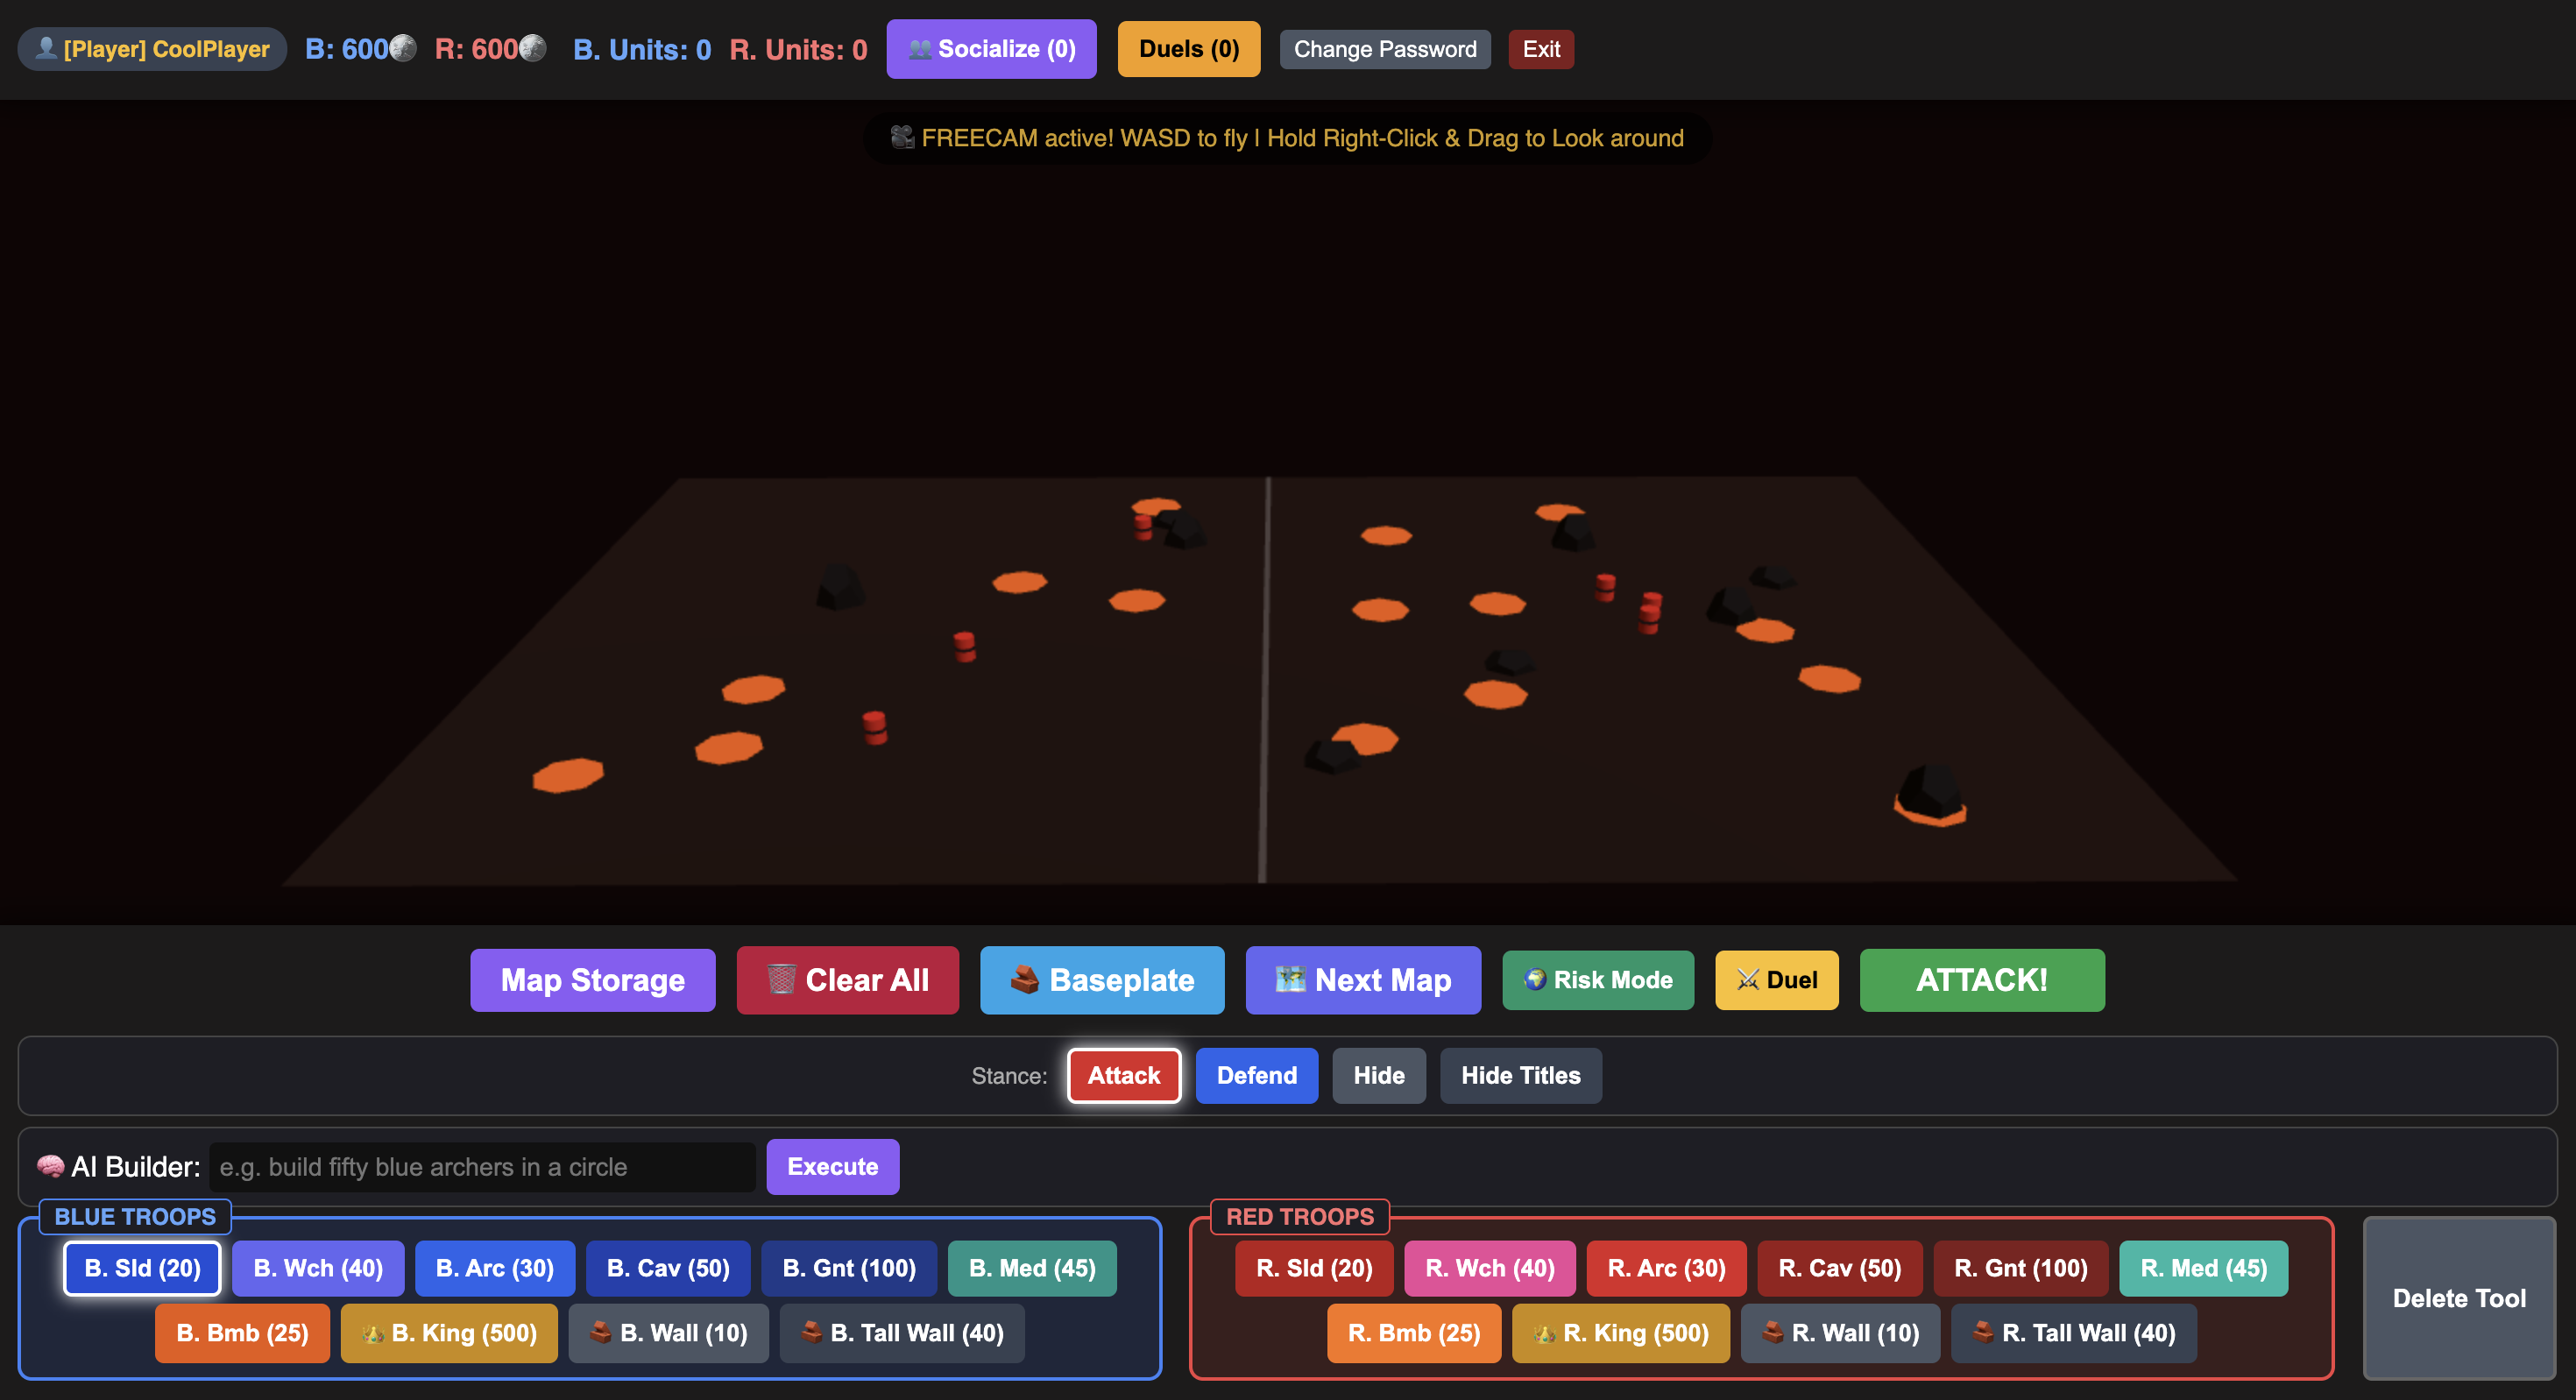Click the map icon on Next Map
Image resolution: width=2576 pixels, height=1400 pixels.
click(x=1290, y=979)
